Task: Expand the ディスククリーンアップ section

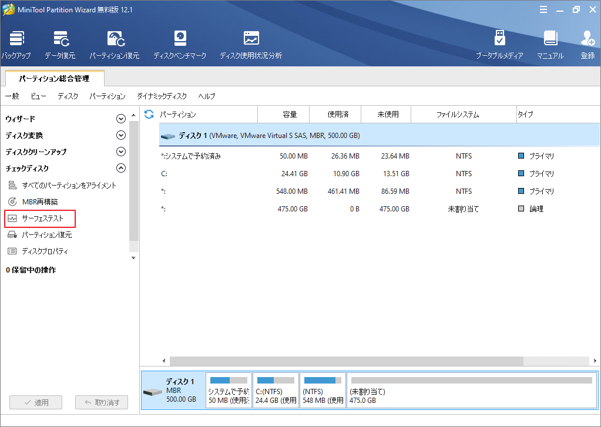Action: pyautogui.click(x=121, y=152)
